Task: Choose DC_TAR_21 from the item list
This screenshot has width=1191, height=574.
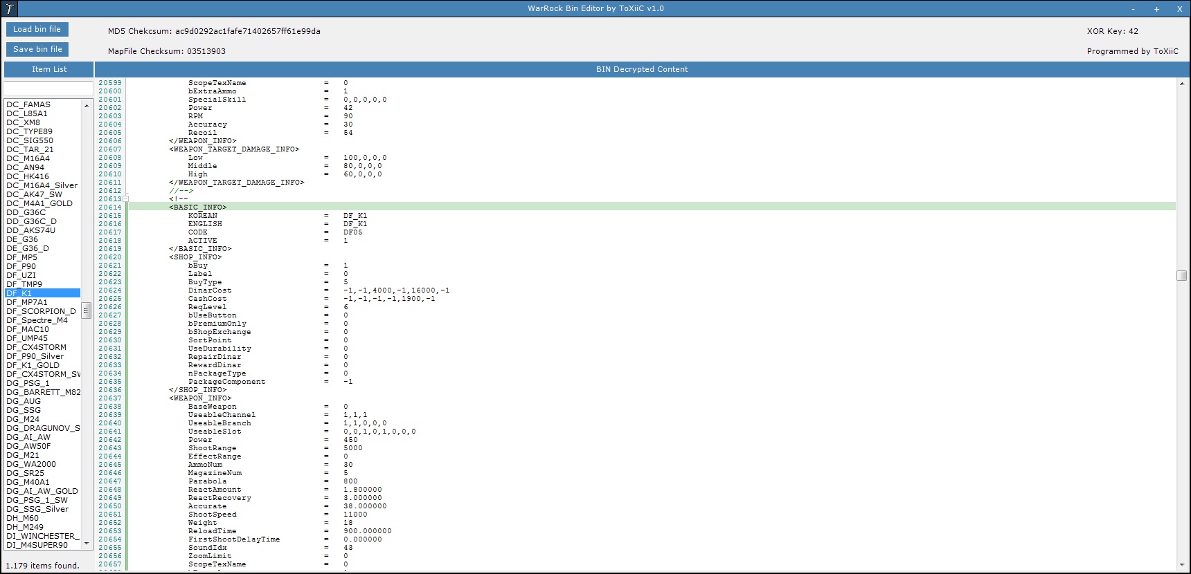Action: point(30,149)
